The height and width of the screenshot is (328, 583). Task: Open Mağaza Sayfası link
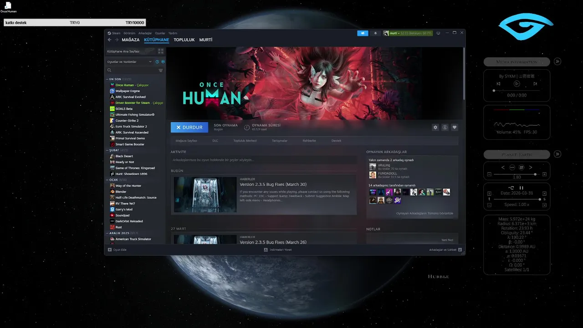point(186,141)
